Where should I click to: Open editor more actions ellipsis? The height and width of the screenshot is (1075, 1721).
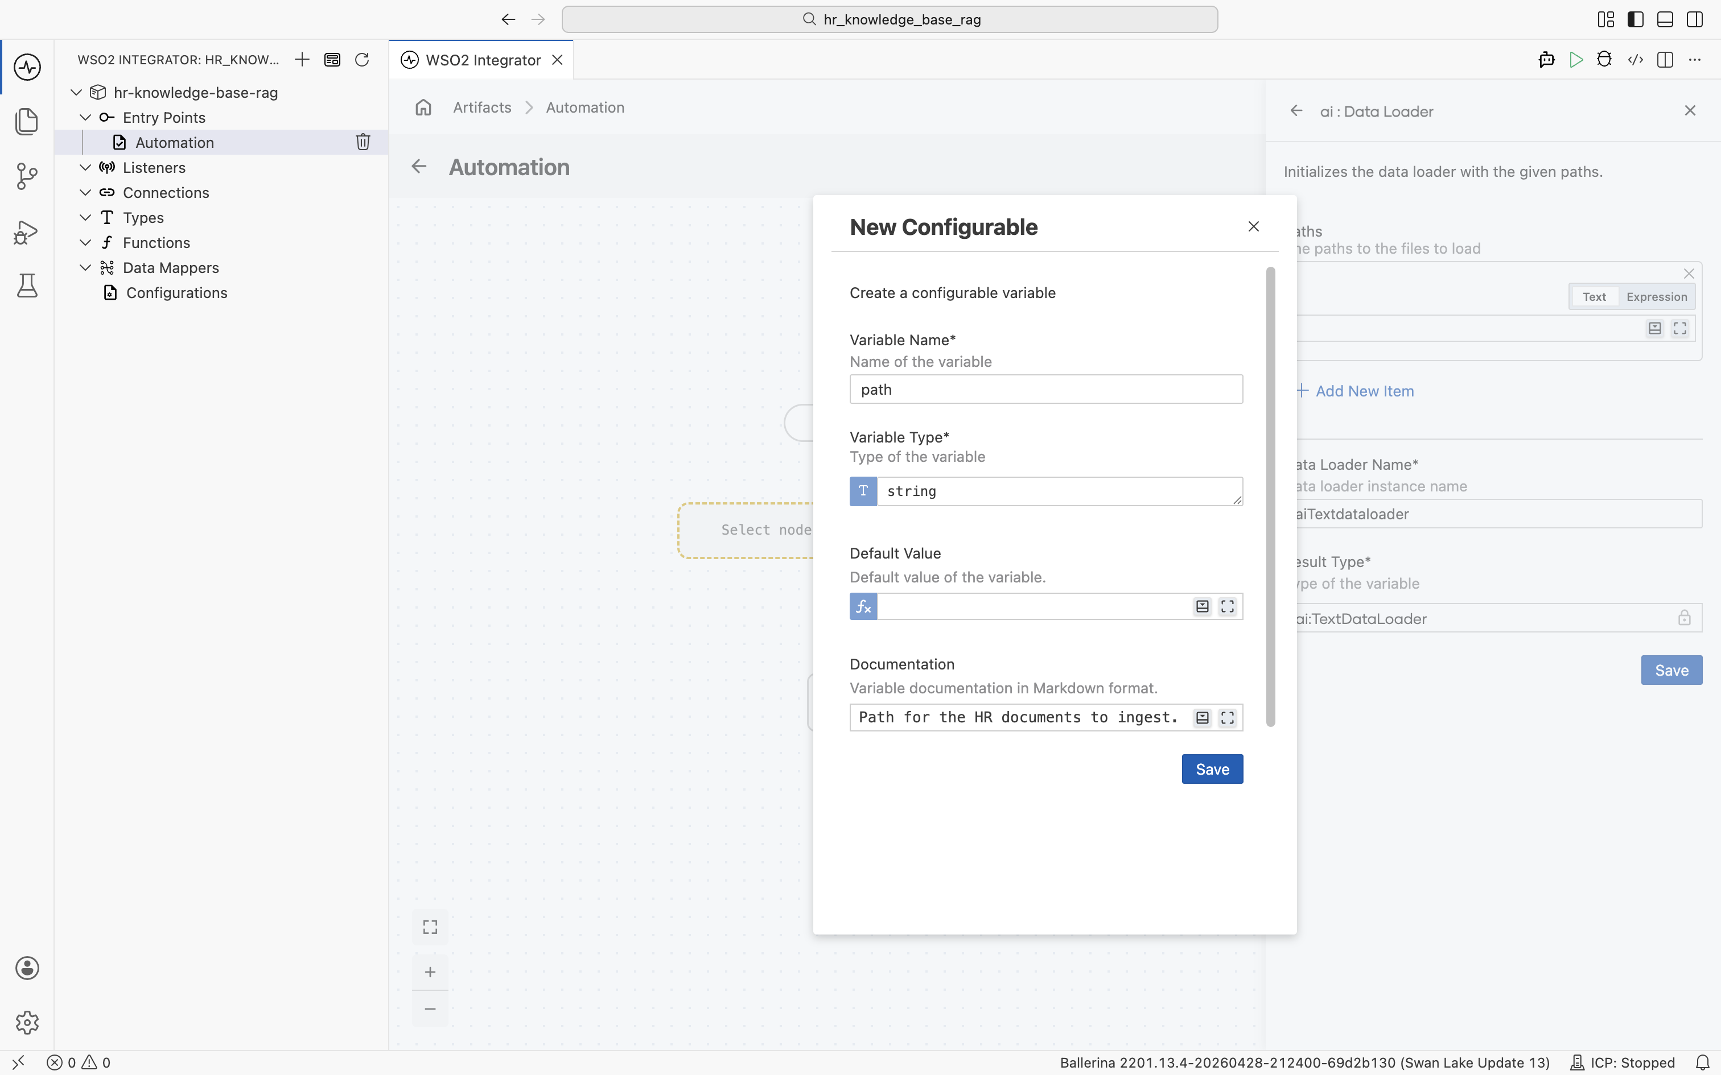[x=1695, y=60]
